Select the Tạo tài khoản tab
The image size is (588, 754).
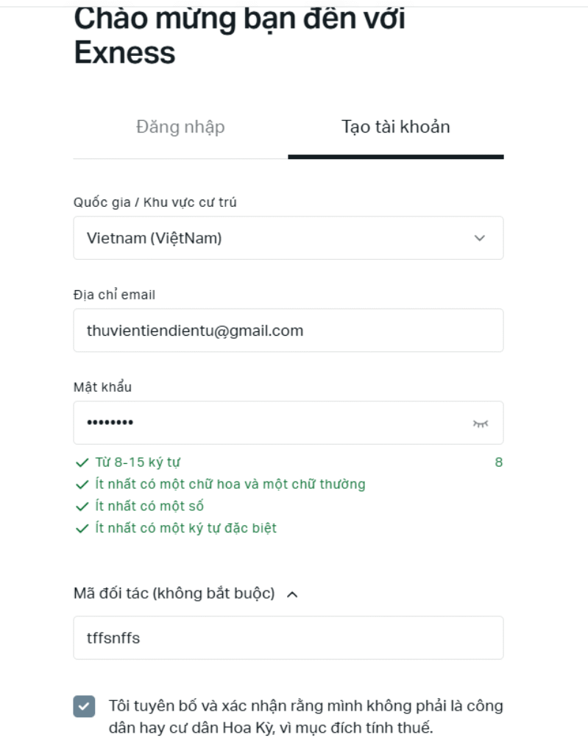tap(396, 127)
